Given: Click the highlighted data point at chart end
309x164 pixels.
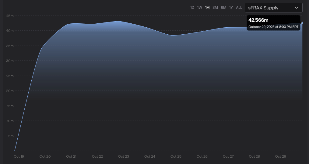Looking at the screenshot, I should click(x=302, y=22).
